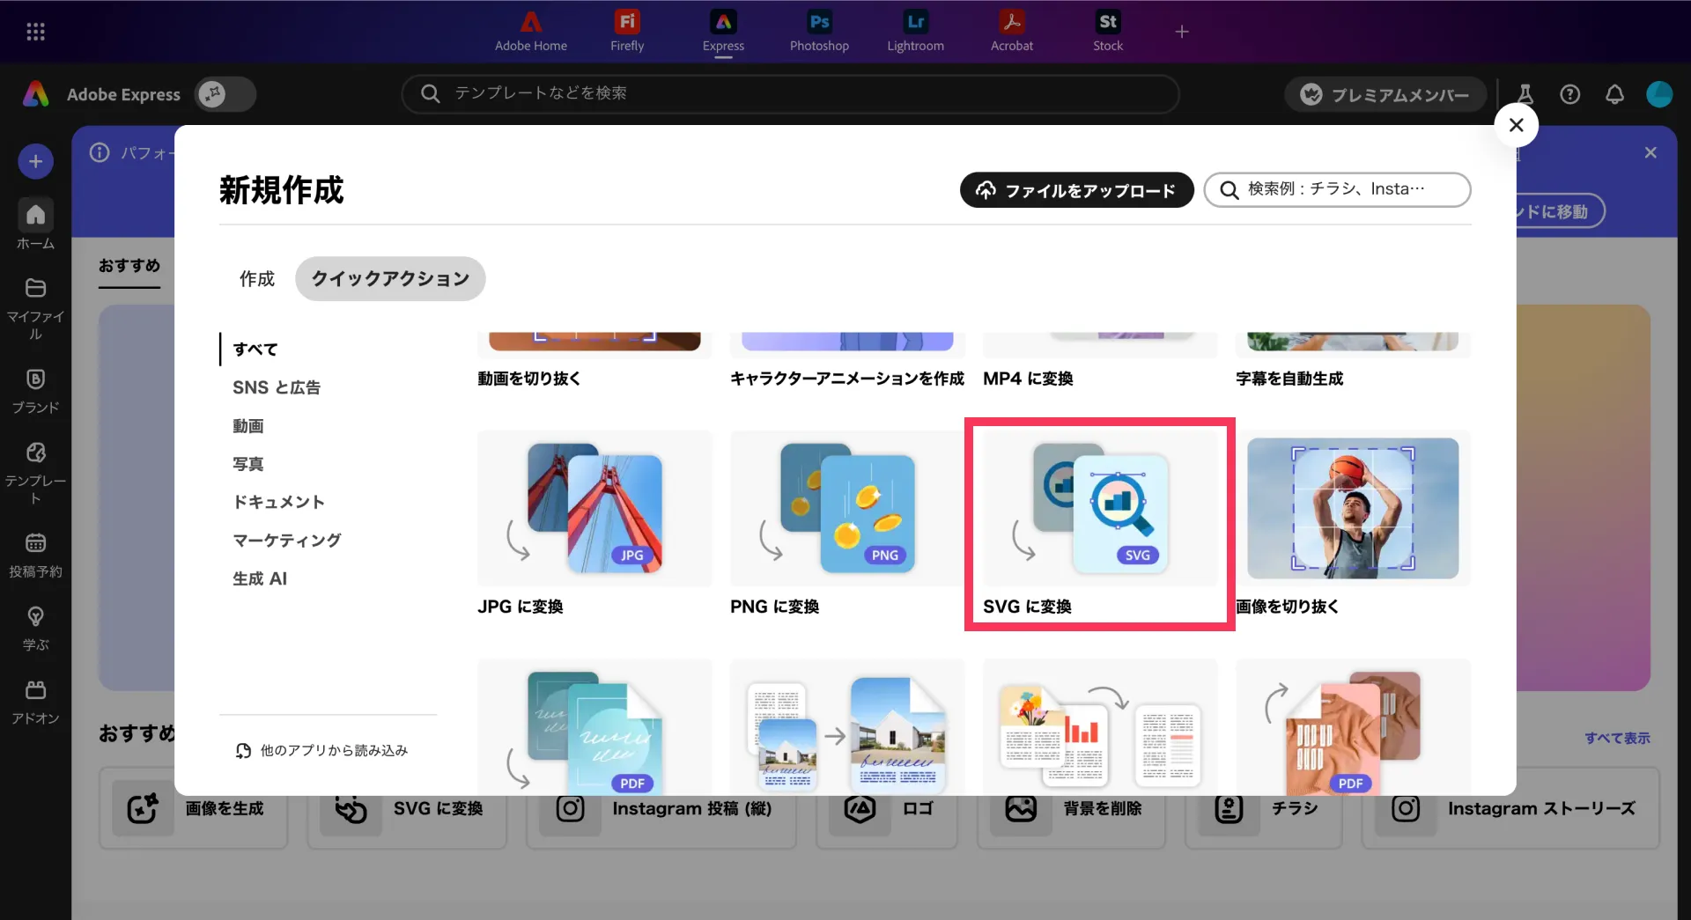Open the SVG に変換 quick action
Viewport: 1691px width, 920px height.
coord(1099,524)
